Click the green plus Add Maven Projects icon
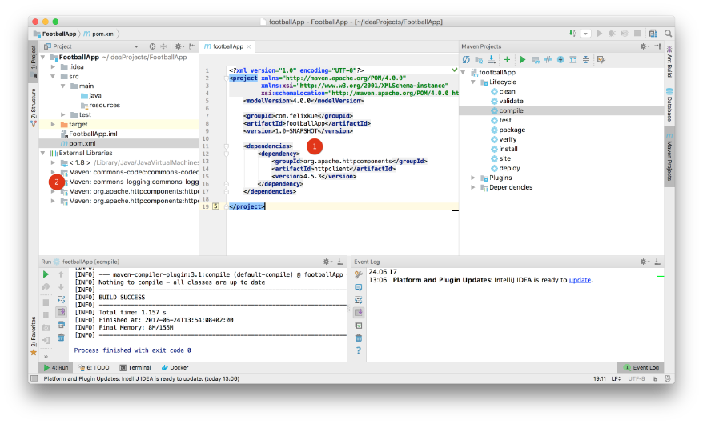The width and height of the screenshot is (703, 424). [507, 59]
